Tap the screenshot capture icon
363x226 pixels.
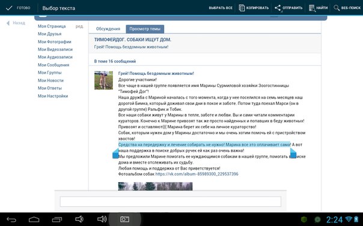[x=124, y=219]
